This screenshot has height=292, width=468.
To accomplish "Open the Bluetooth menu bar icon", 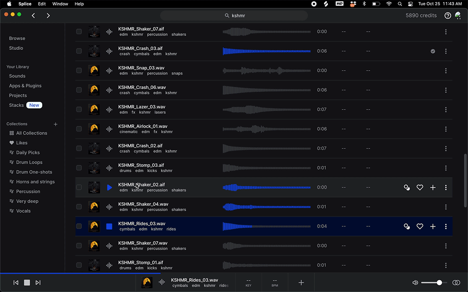I will [x=364, y=4].
